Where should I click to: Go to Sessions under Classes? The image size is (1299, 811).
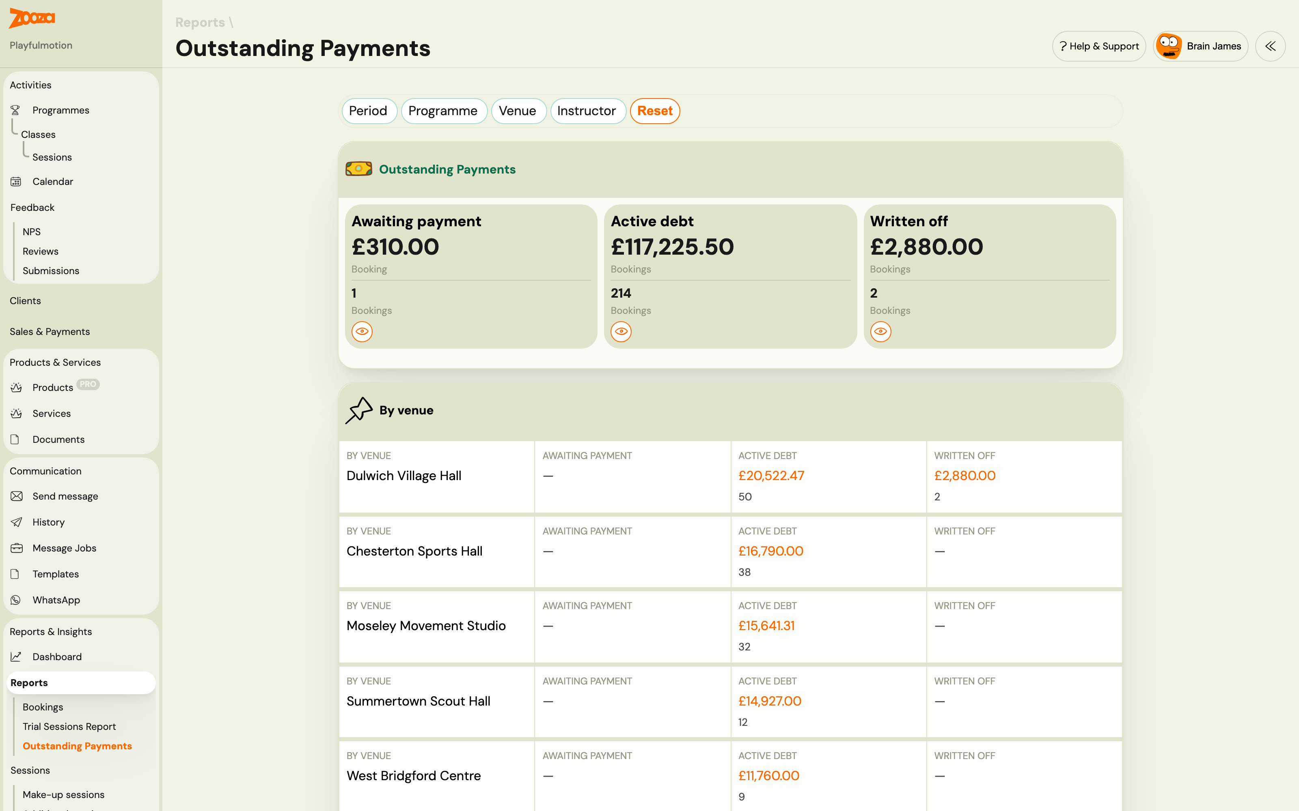click(52, 157)
